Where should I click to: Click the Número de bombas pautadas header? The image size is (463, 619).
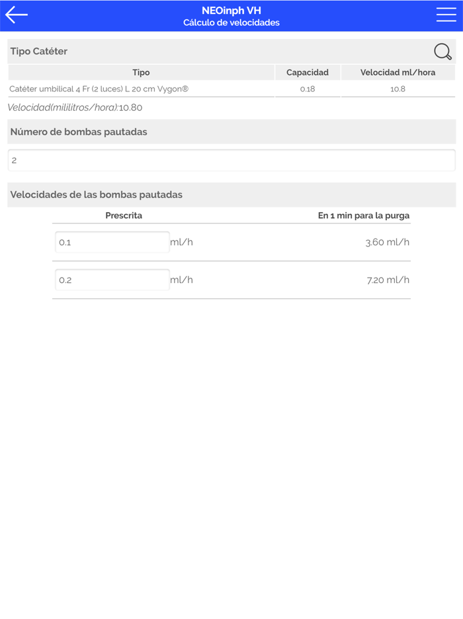tap(79, 132)
